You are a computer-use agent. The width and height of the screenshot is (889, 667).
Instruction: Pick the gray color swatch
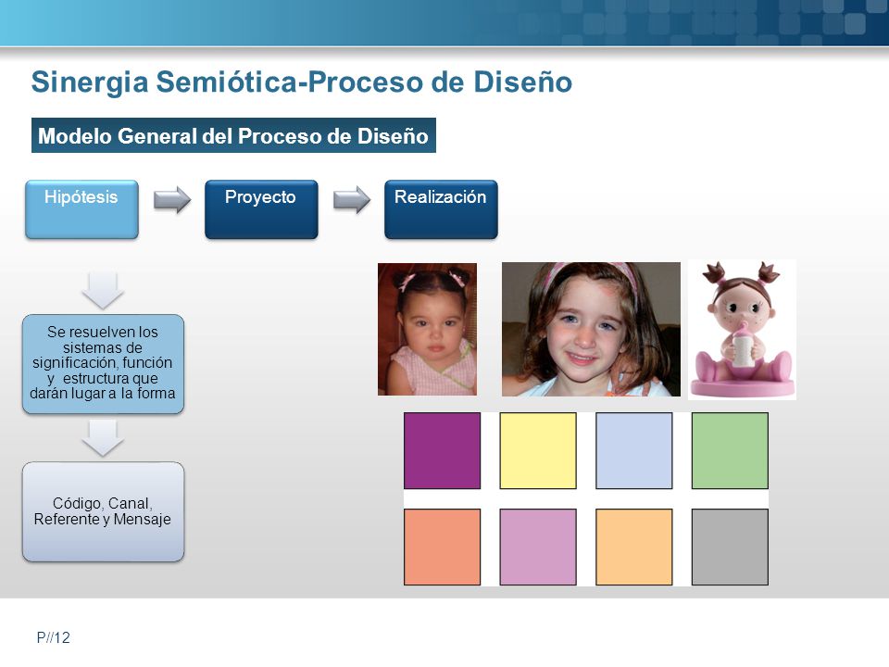pos(730,547)
